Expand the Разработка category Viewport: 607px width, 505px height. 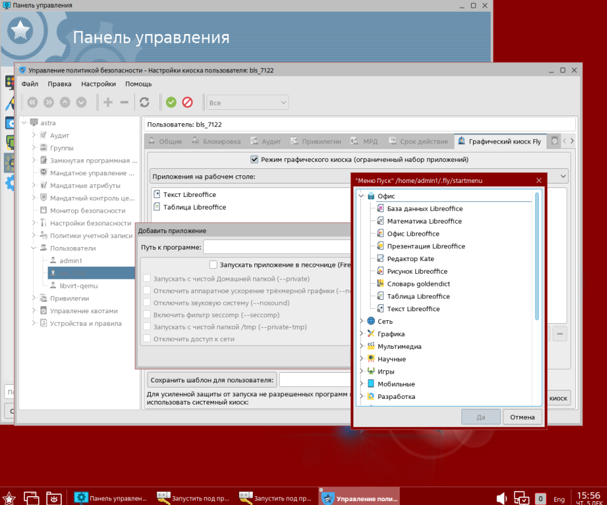(362, 396)
